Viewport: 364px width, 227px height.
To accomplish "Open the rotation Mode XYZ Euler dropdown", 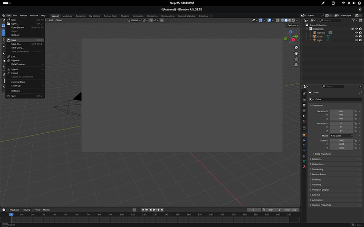I will (x=342, y=136).
